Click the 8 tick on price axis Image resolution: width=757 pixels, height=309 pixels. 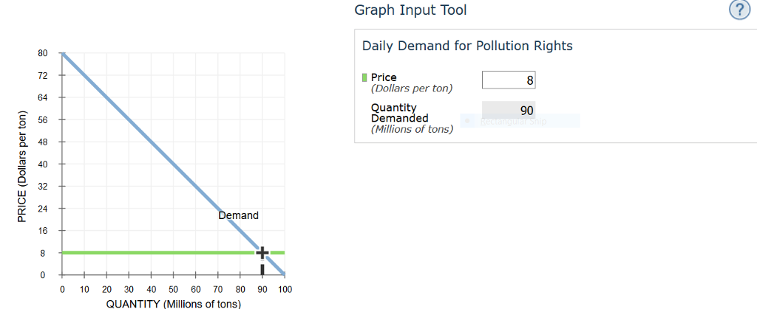pos(42,253)
